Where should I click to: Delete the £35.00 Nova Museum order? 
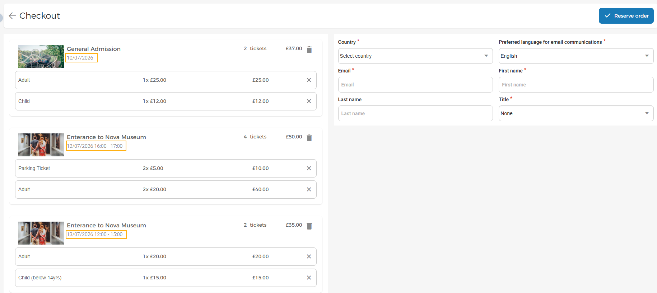click(309, 226)
